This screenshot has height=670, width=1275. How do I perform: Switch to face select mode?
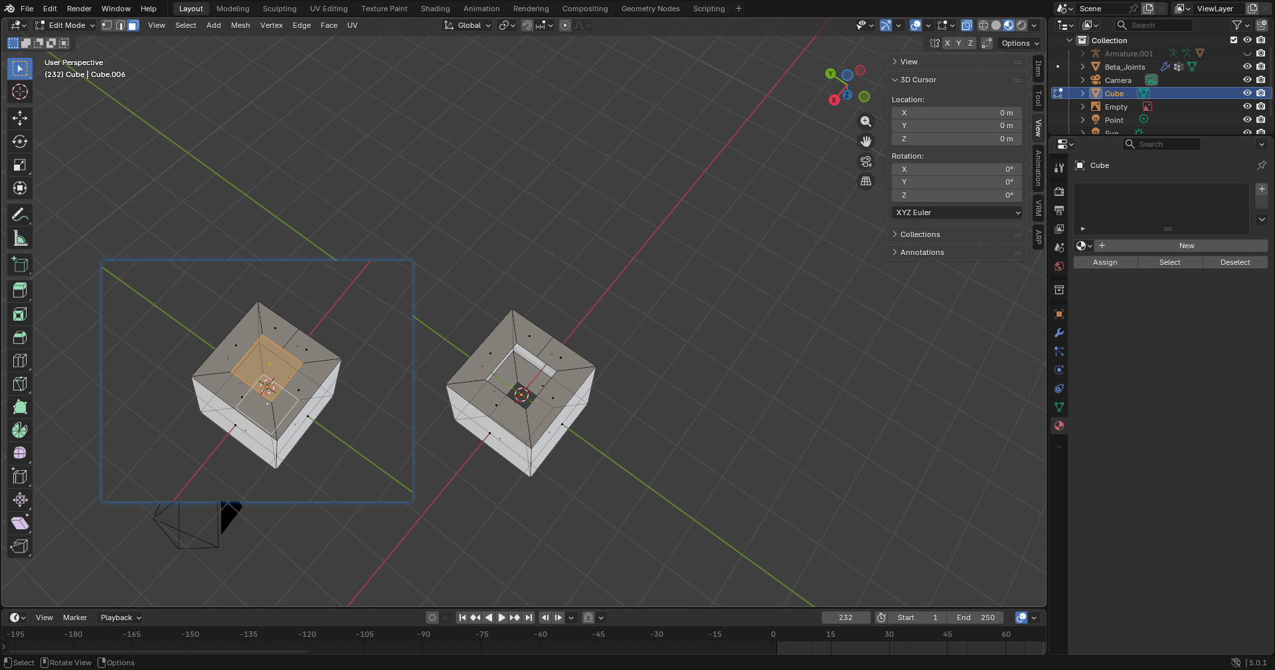[133, 25]
